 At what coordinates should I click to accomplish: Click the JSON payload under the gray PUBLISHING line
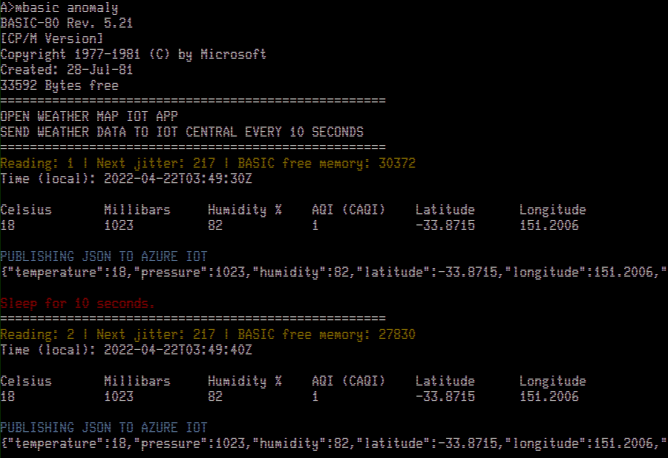(x=334, y=272)
